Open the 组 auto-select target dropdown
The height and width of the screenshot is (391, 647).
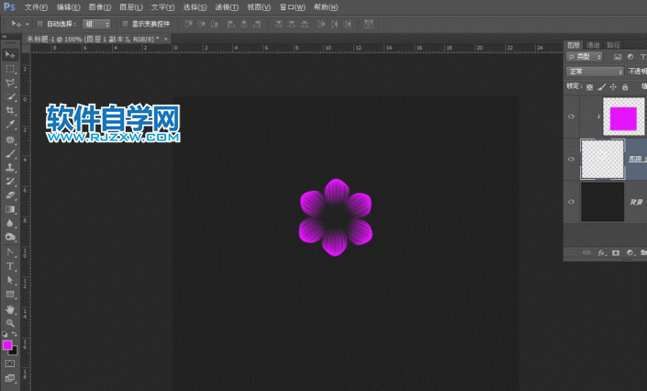point(96,23)
